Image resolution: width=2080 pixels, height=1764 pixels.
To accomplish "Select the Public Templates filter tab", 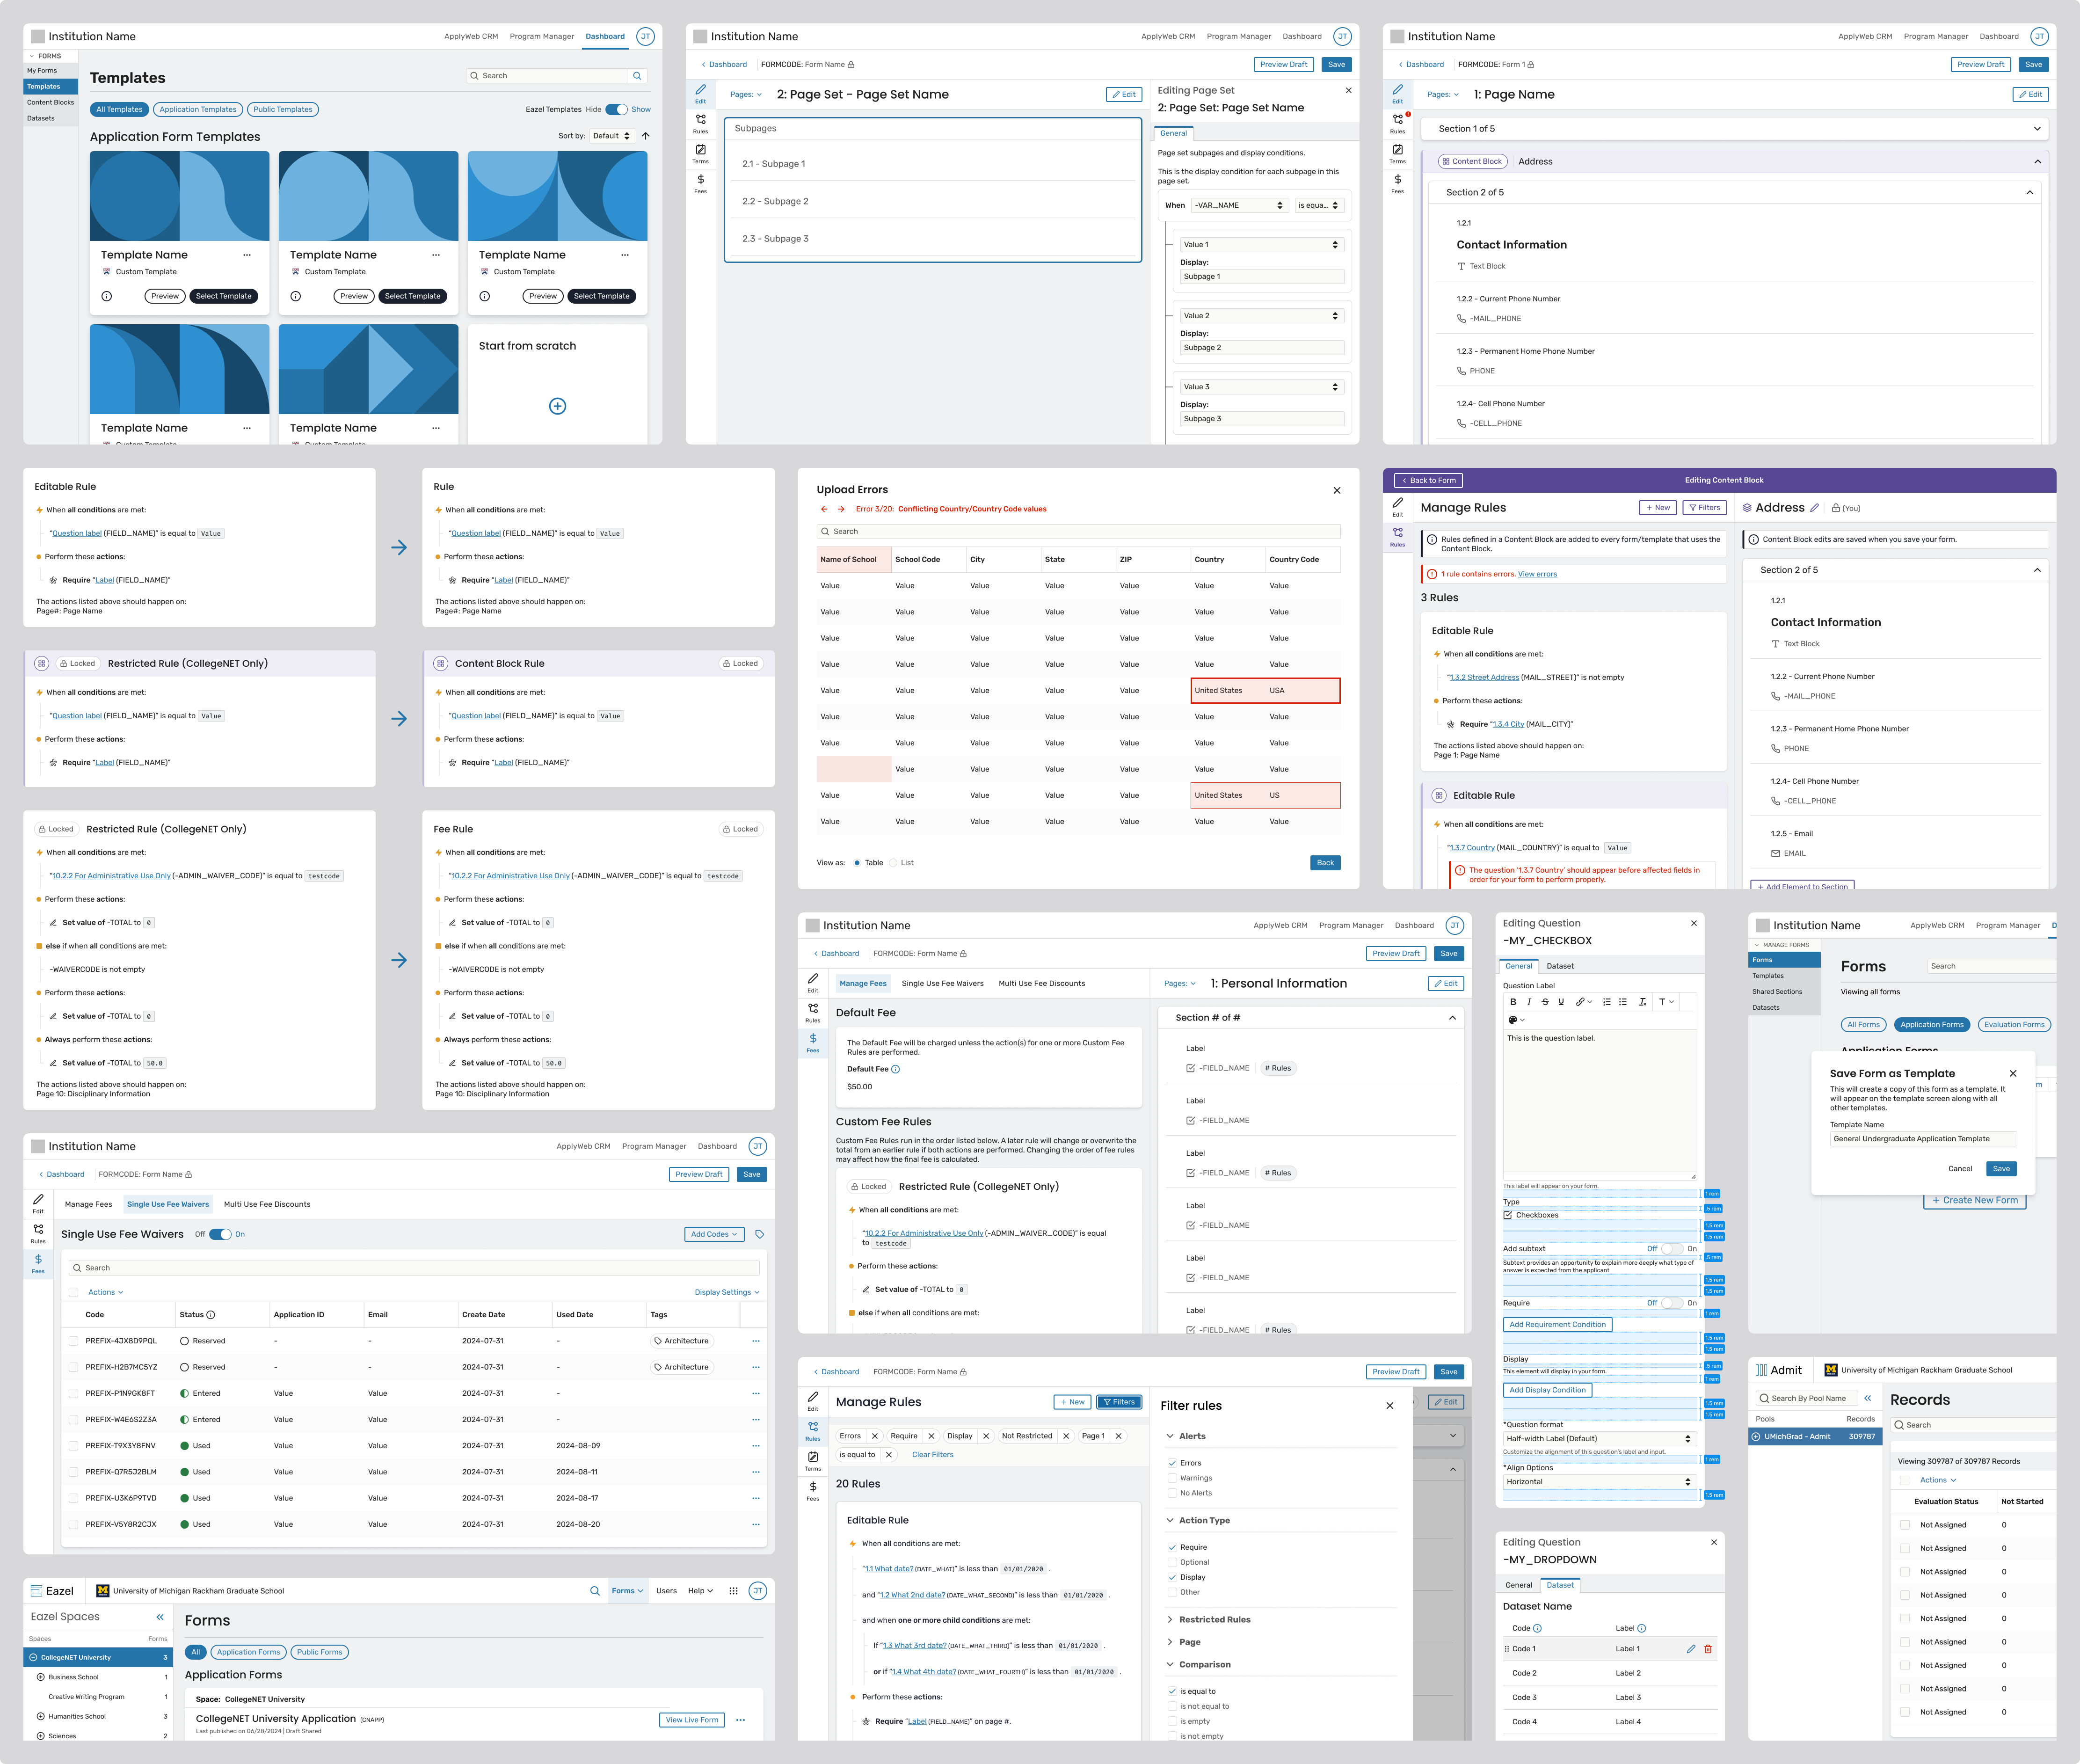I will click(x=283, y=109).
